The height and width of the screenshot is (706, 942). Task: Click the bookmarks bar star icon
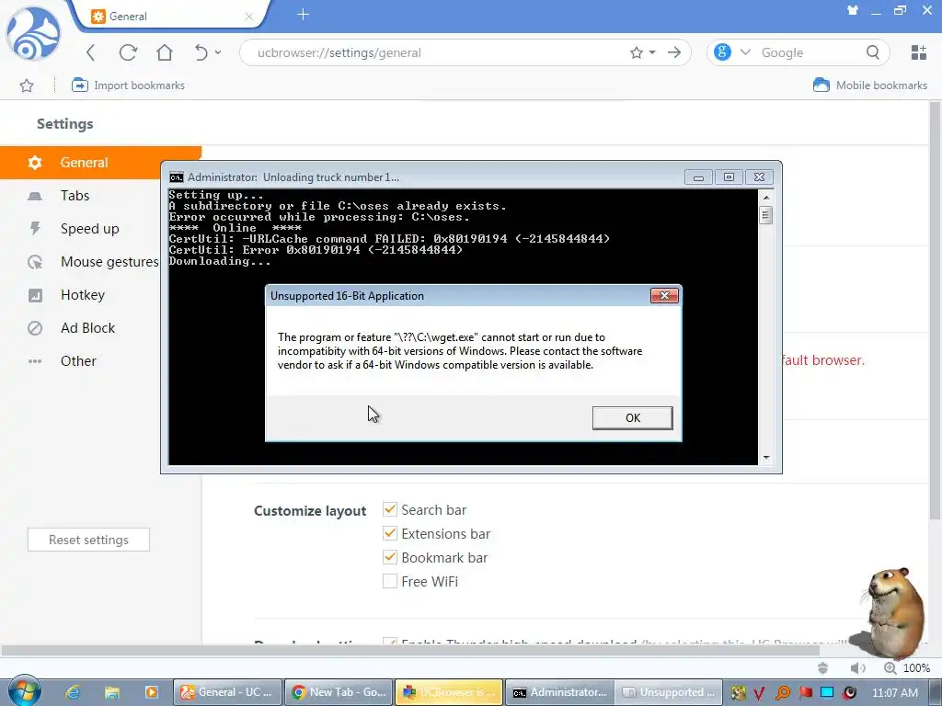click(27, 85)
